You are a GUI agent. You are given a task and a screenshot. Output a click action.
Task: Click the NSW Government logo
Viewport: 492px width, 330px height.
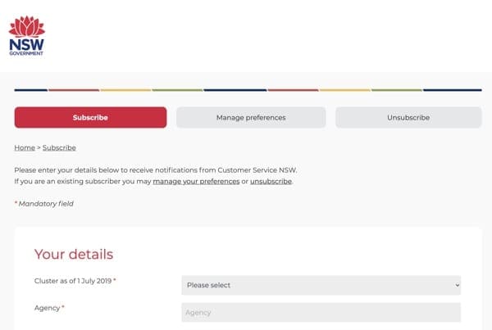pyautogui.click(x=27, y=36)
